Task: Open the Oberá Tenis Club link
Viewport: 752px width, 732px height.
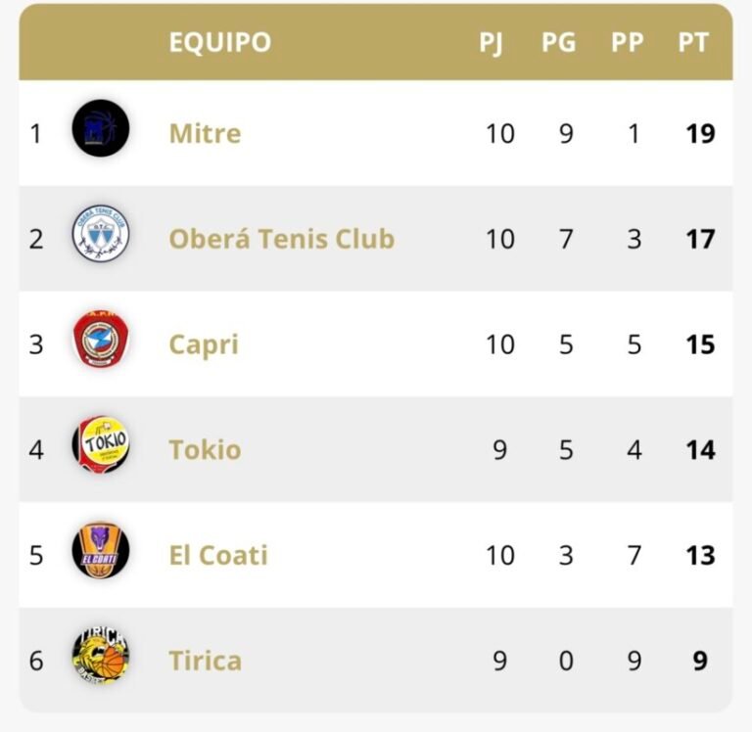Action: point(281,239)
